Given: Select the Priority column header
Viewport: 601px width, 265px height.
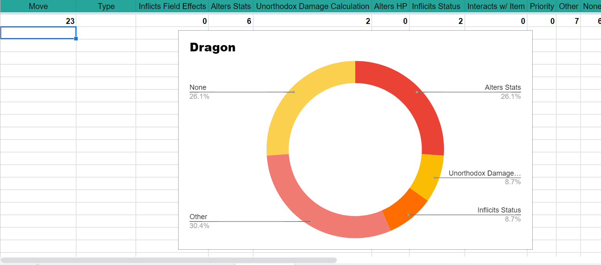Looking at the screenshot, I should click(542, 6).
